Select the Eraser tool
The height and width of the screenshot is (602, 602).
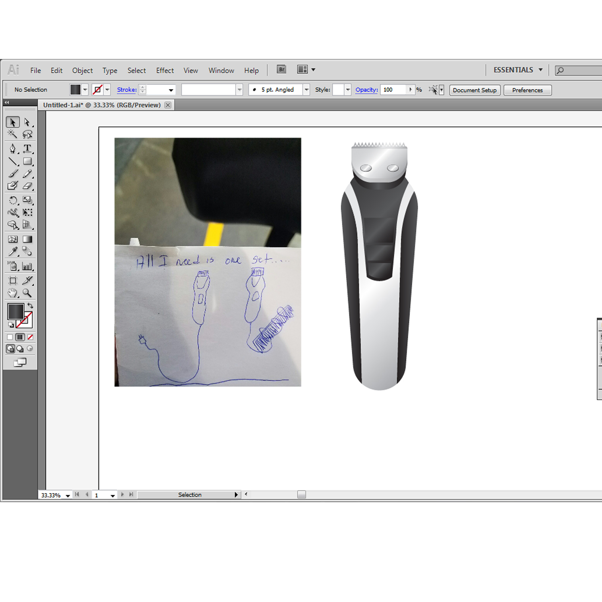pos(27,186)
